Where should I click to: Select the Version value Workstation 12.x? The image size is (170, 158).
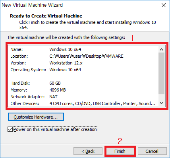pyautogui.click(x=66, y=63)
